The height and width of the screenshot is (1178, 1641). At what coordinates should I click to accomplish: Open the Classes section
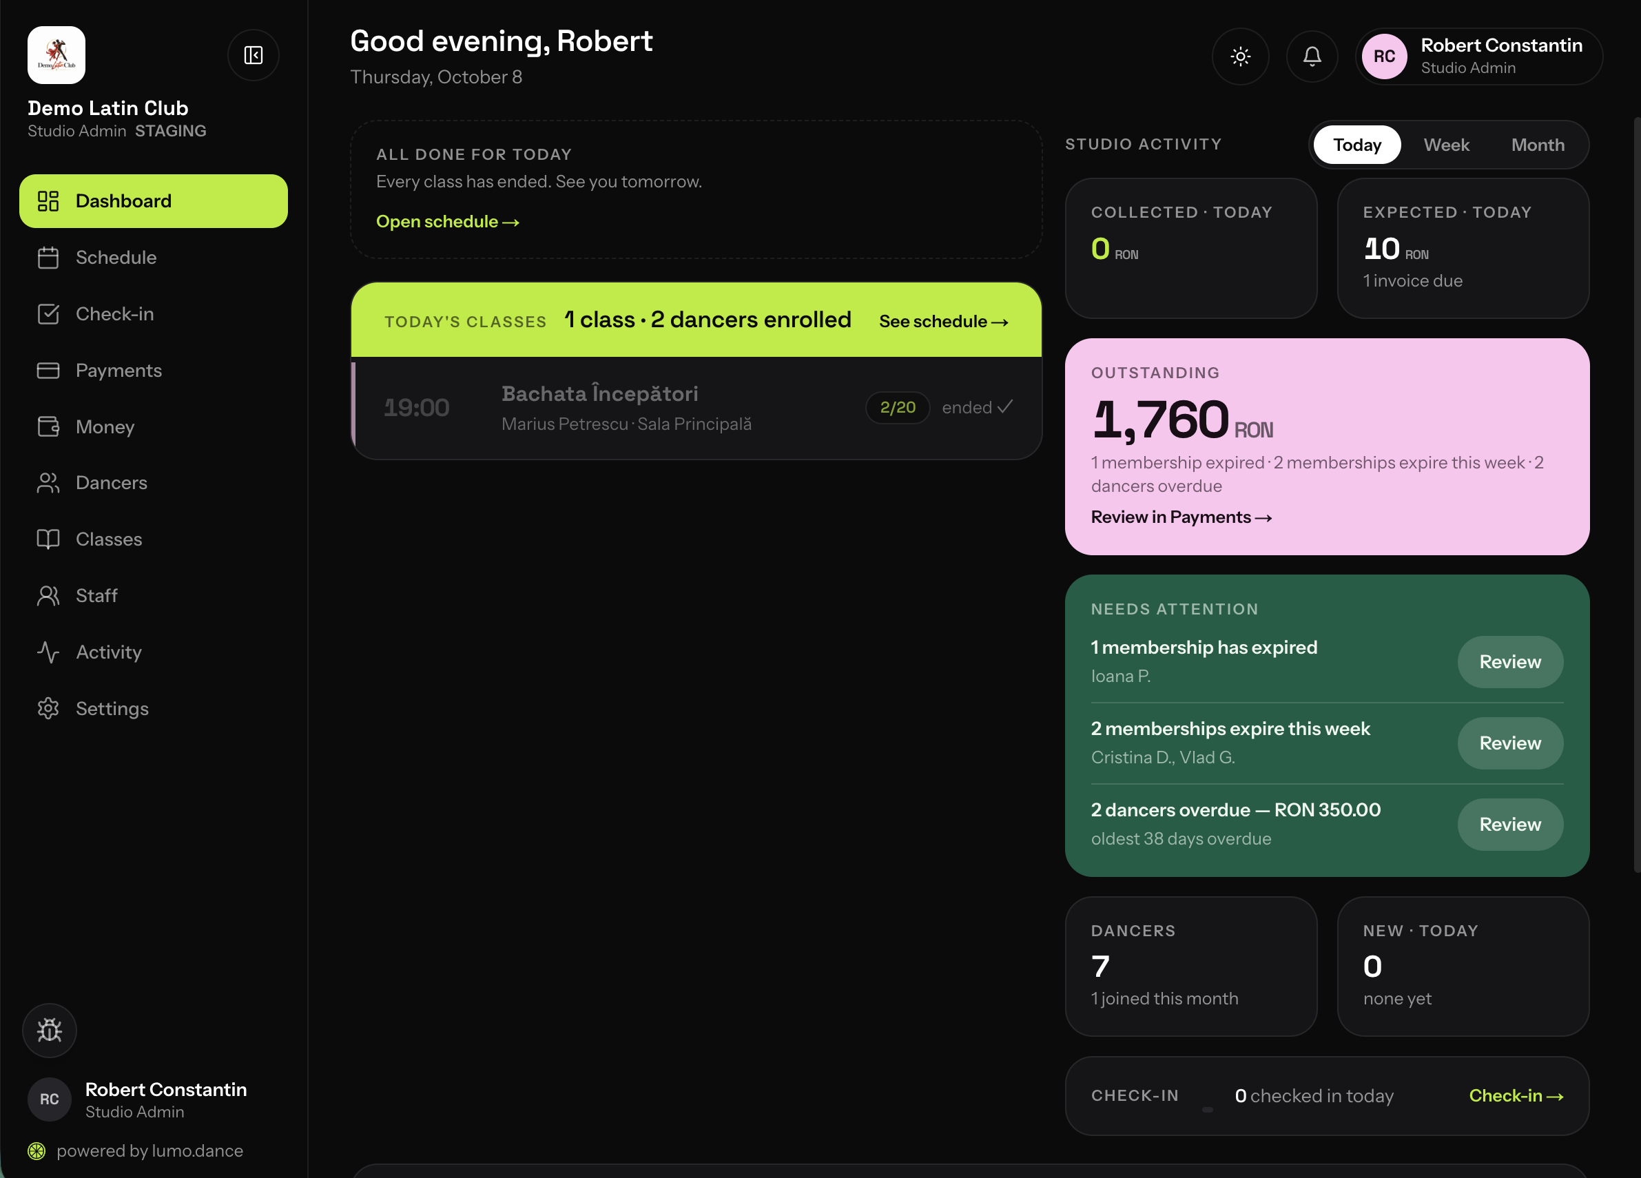[154, 539]
